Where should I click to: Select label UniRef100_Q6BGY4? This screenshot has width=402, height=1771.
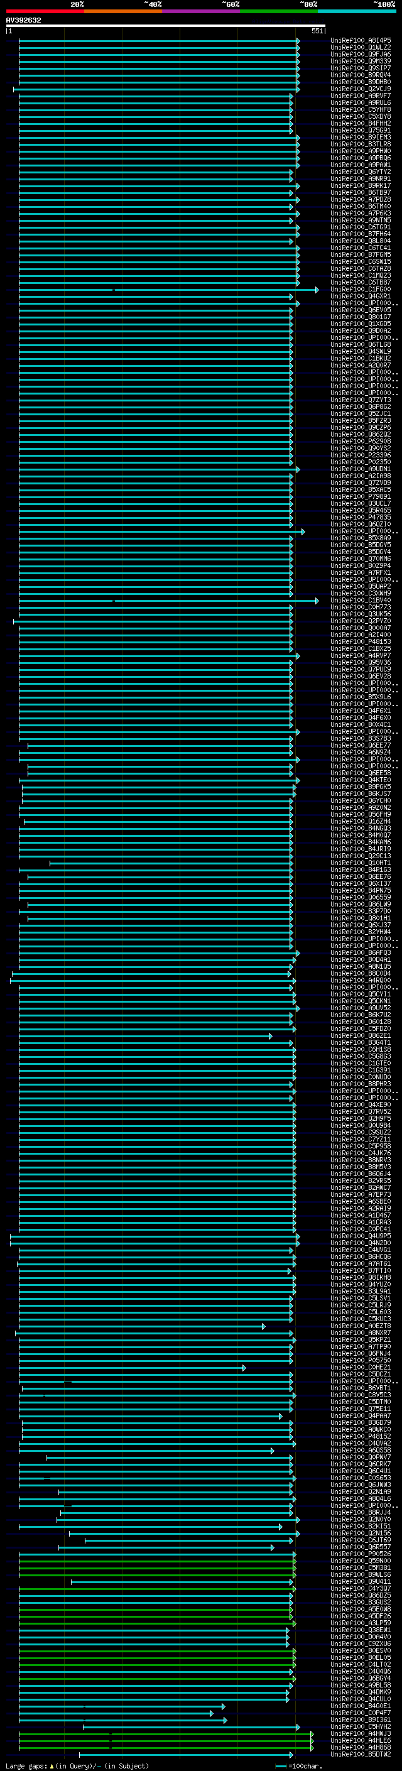pyautogui.click(x=361, y=1679)
